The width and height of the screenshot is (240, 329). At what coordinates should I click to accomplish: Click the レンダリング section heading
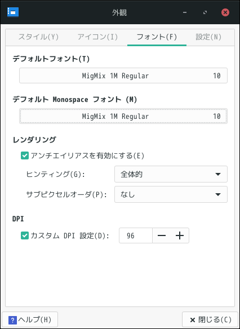pos(34,140)
